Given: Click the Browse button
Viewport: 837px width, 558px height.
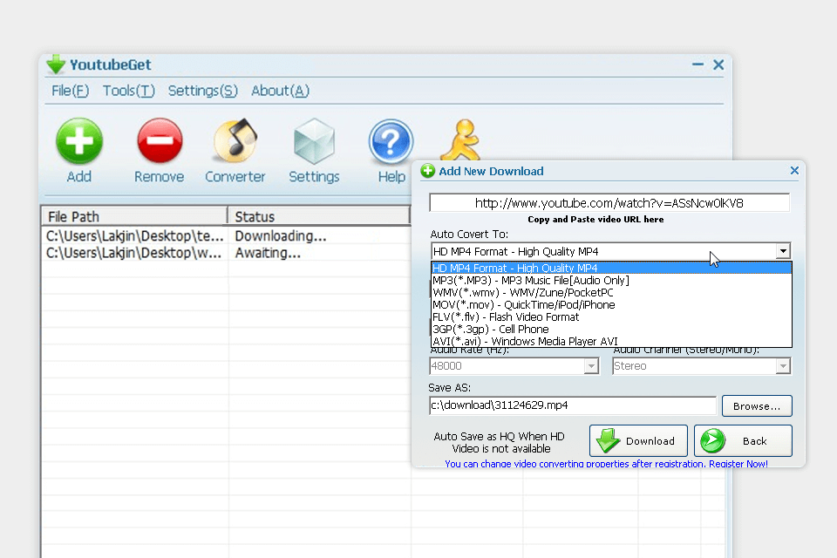Looking at the screenshot, I should (x=756, y=406).
